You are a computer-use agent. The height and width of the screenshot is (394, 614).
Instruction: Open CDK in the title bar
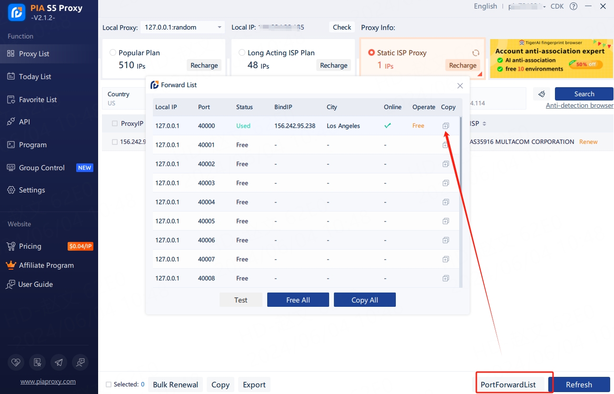[x=557, y=6]
